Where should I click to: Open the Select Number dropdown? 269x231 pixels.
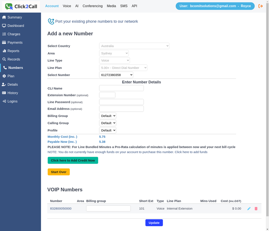tap(116, 75)
